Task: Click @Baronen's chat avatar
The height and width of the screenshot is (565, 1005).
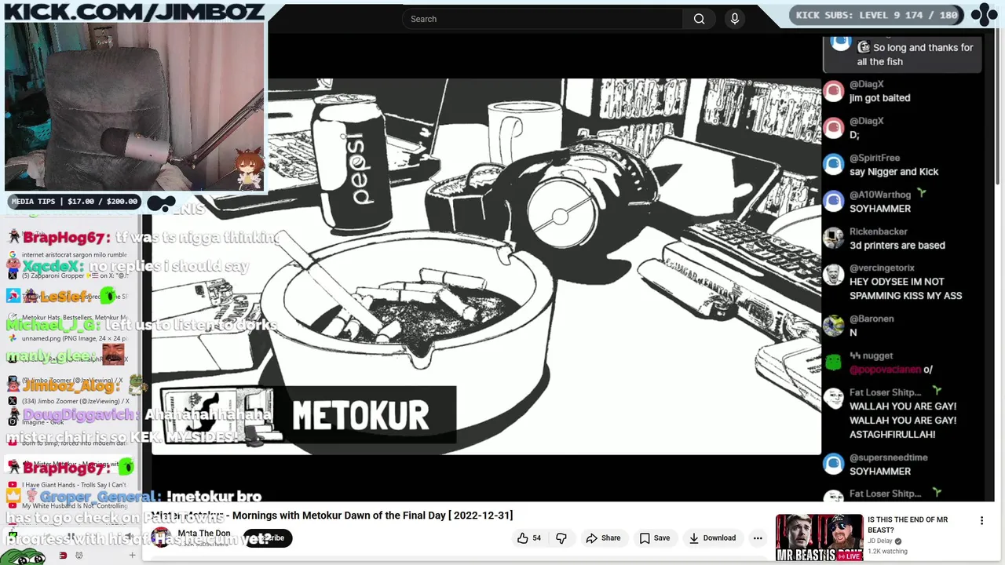Action: point(834,326)
